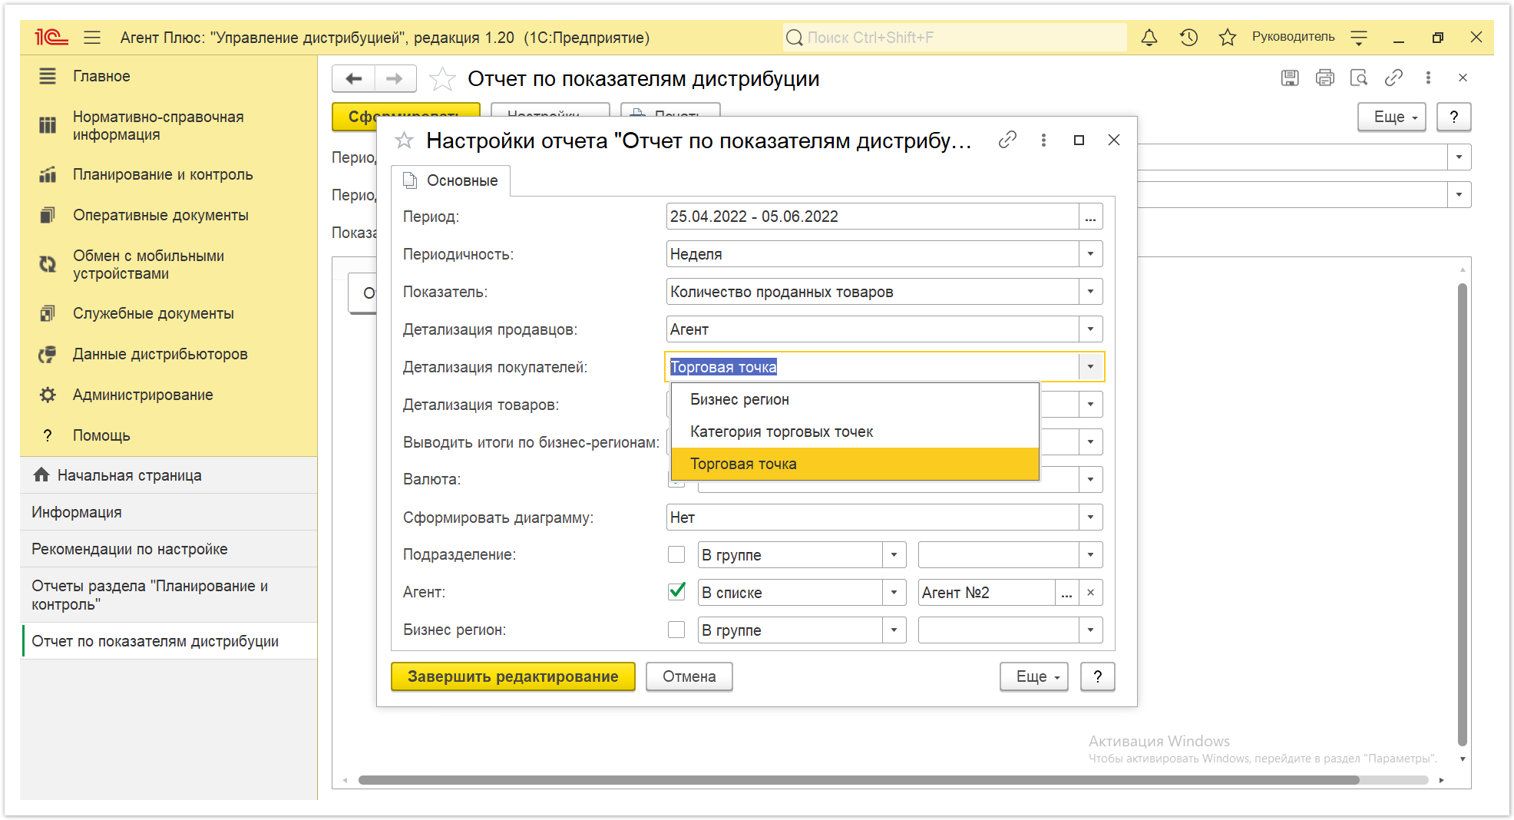Close the settings dialog
This screenshot has height=820, width=1514.
pos(1114,140)
